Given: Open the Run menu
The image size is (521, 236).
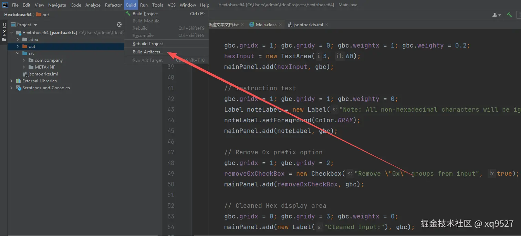Looking at the screenshot, I should [x=144, y=5].
